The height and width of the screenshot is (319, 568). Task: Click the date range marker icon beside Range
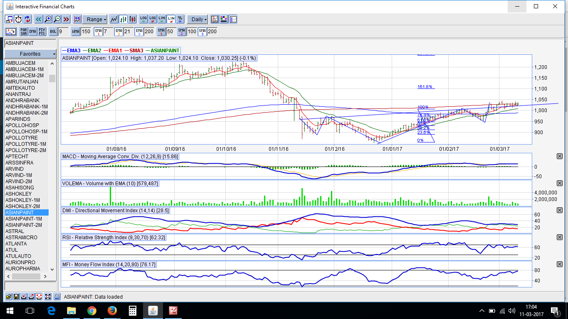point(77,20)
